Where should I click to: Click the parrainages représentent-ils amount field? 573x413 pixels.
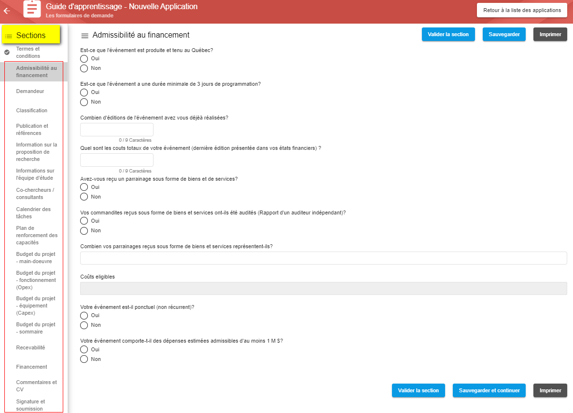pyautogui.click(x=323, y=258)
